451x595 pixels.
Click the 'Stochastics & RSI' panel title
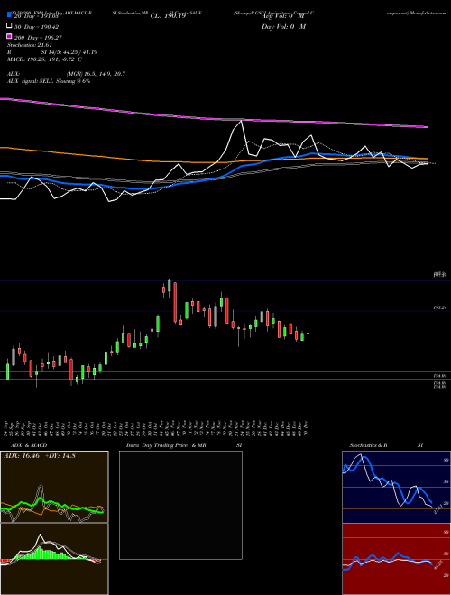point(386,445)
